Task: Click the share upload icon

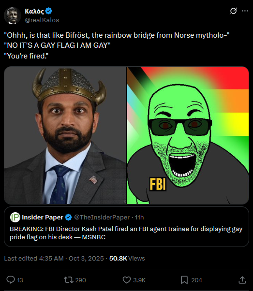Action: 242,280
